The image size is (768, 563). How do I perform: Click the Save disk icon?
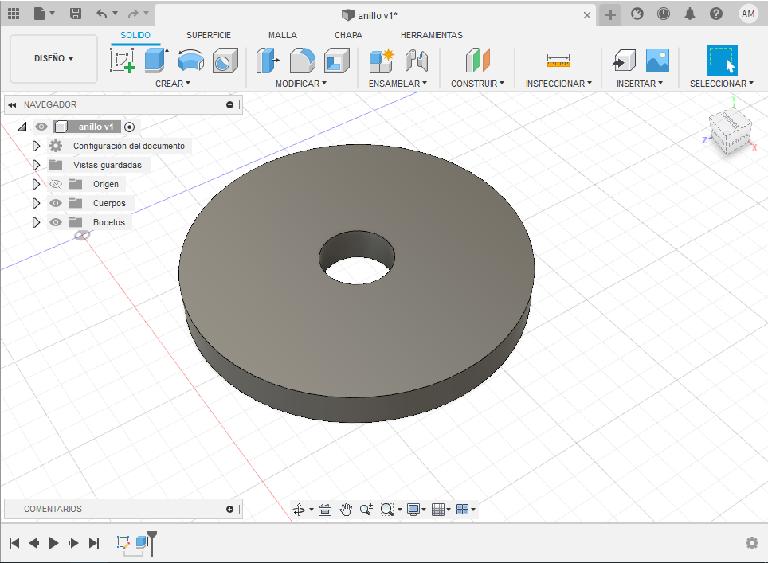pyautogui.click(x=76, y=14)
